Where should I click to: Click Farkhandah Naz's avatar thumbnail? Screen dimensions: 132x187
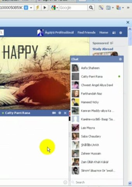click(75, 94)
